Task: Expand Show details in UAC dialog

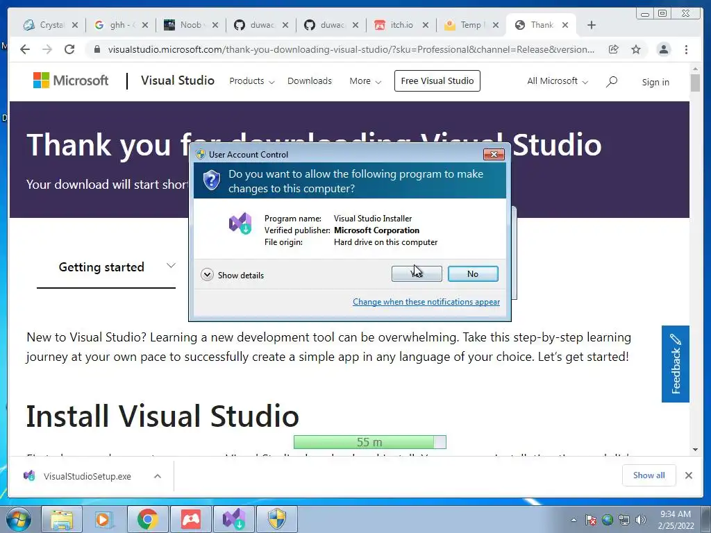Action: pyautogui.click(x=232, y=275)
